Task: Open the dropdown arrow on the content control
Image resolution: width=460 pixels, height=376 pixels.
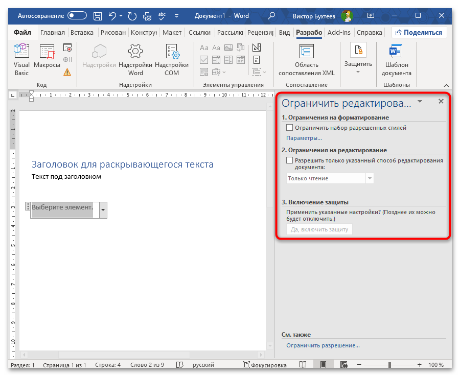Action: 103,209
